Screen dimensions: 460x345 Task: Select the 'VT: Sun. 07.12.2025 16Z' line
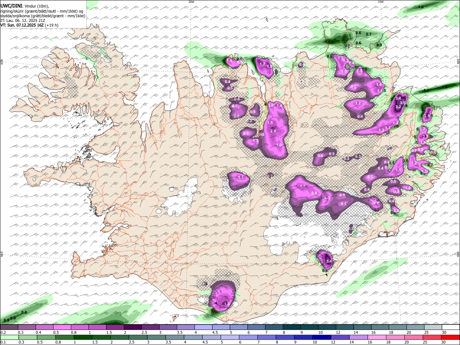pos(22,25)
